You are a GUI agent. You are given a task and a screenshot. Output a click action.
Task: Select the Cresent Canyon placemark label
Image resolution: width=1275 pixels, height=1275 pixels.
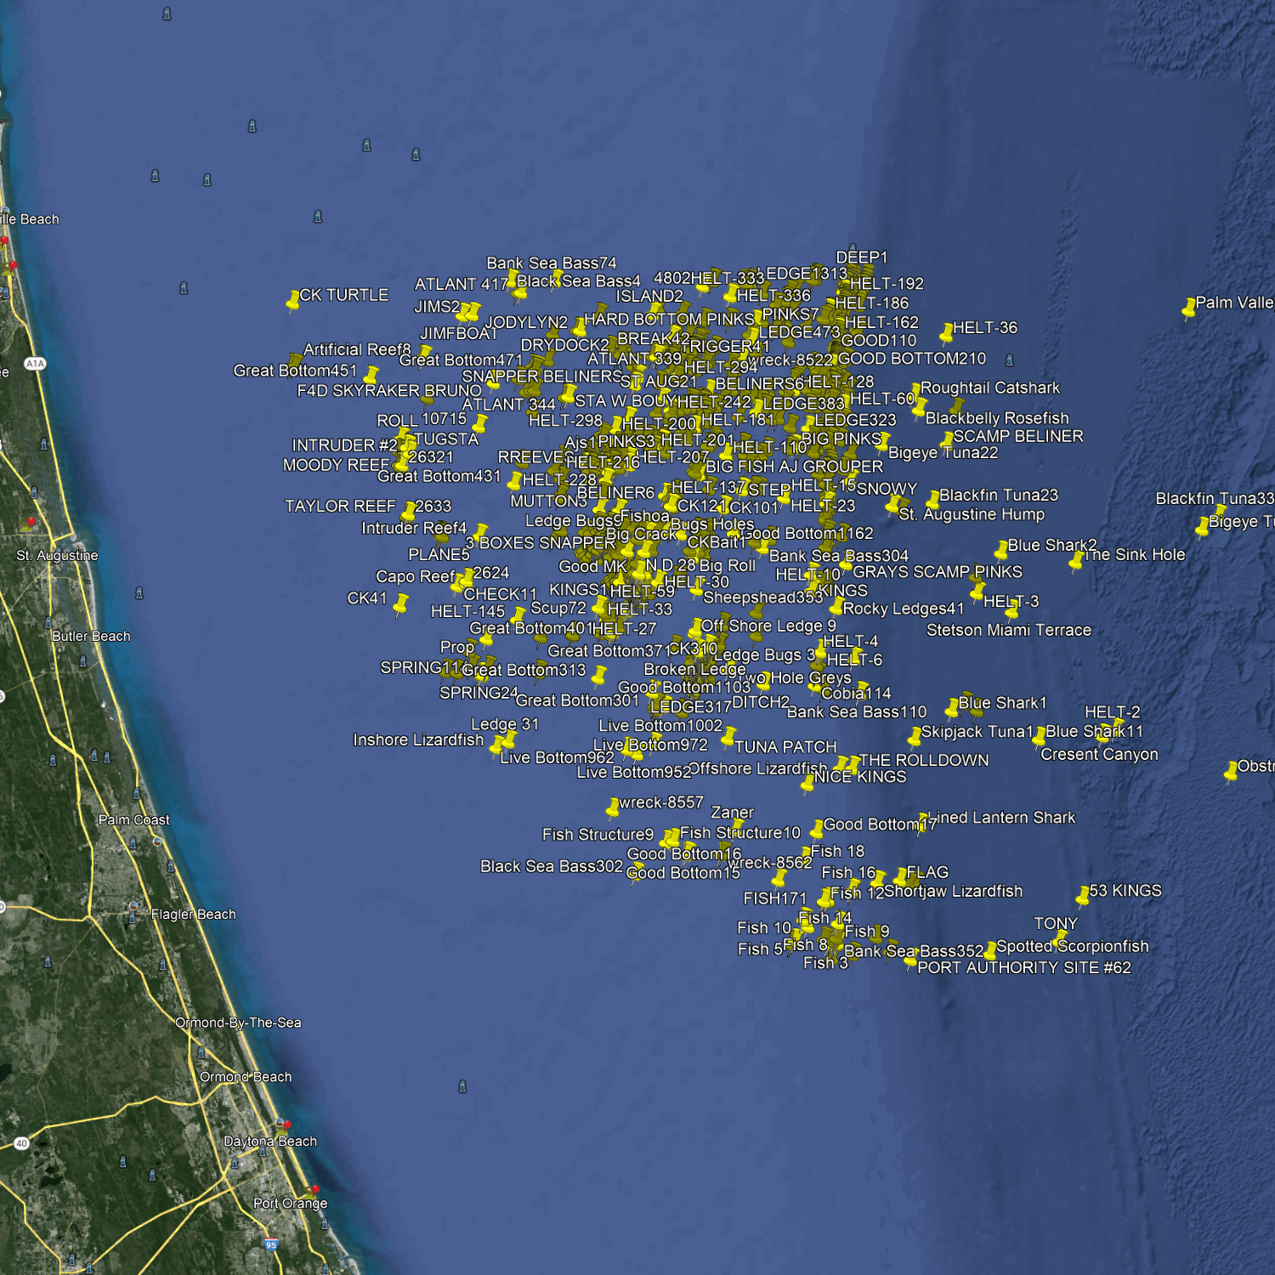coord(1099,755)
